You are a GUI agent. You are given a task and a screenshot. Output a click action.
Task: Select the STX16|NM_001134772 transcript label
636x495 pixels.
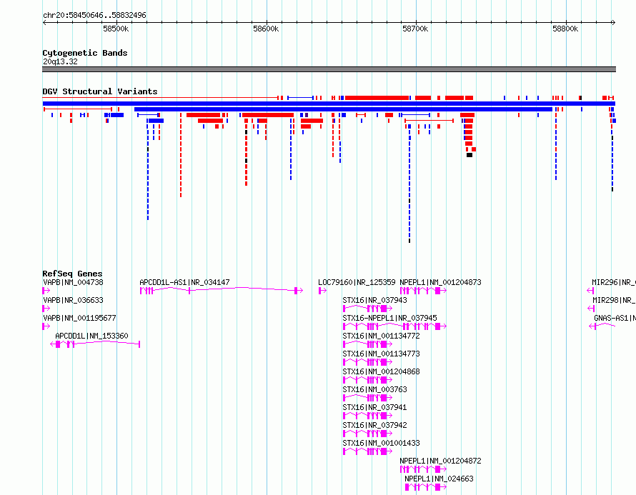pyautogui.click(x=382, y=336)
